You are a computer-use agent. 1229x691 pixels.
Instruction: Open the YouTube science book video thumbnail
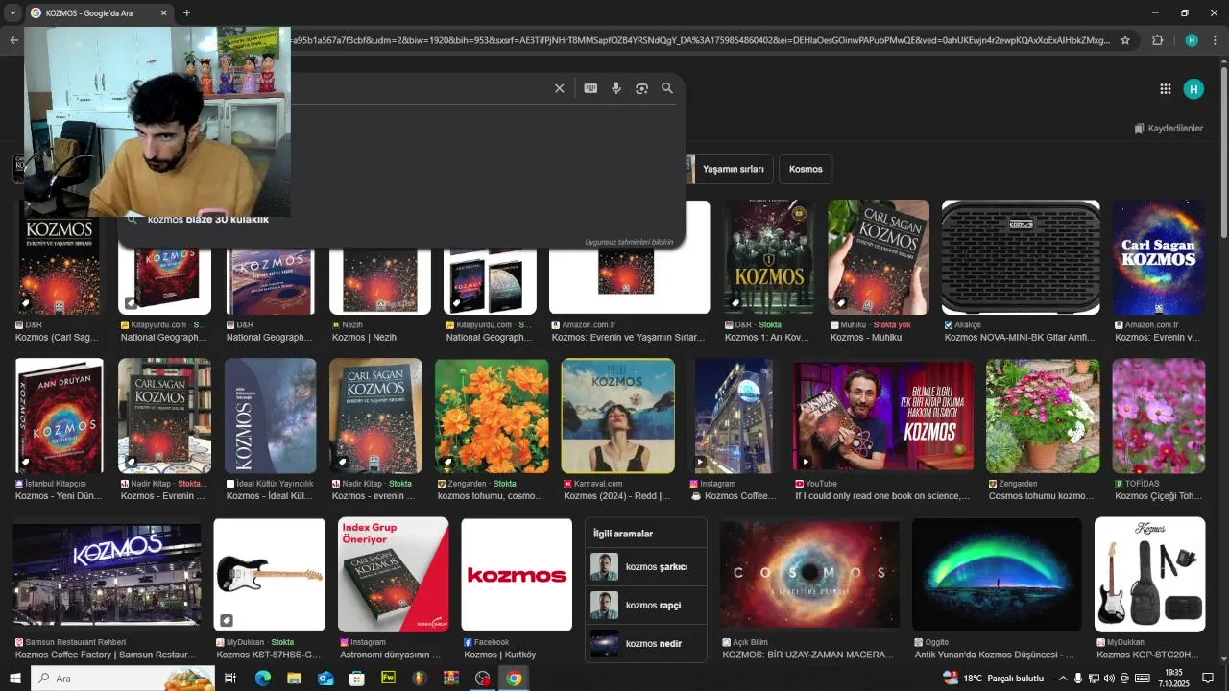884,417
